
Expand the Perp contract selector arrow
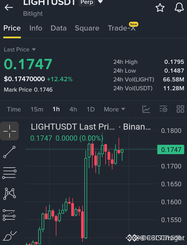[x=100, y=2]
